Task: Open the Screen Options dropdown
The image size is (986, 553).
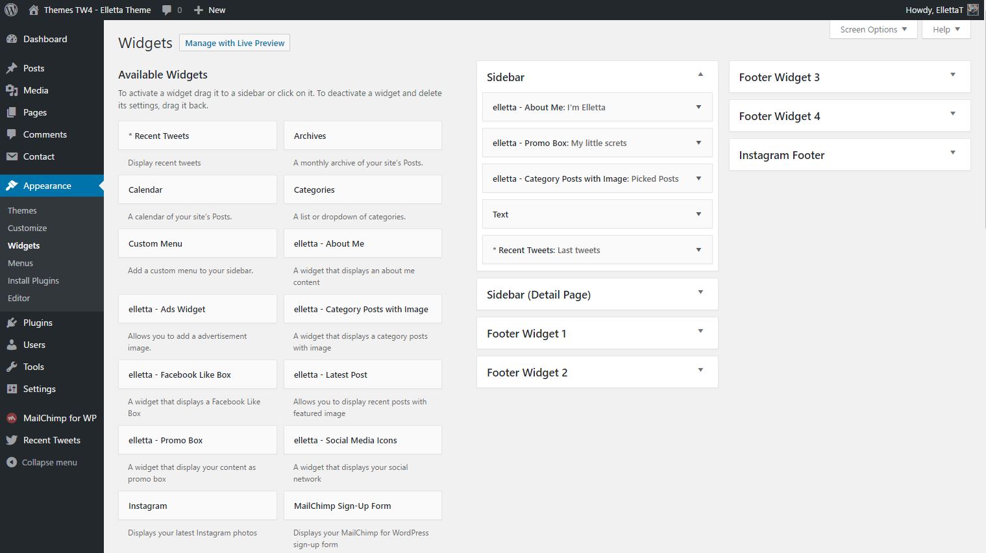Action: tap(873, 29)
